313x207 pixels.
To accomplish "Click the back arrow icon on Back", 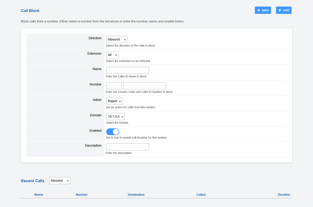I will tap(258, 10).
